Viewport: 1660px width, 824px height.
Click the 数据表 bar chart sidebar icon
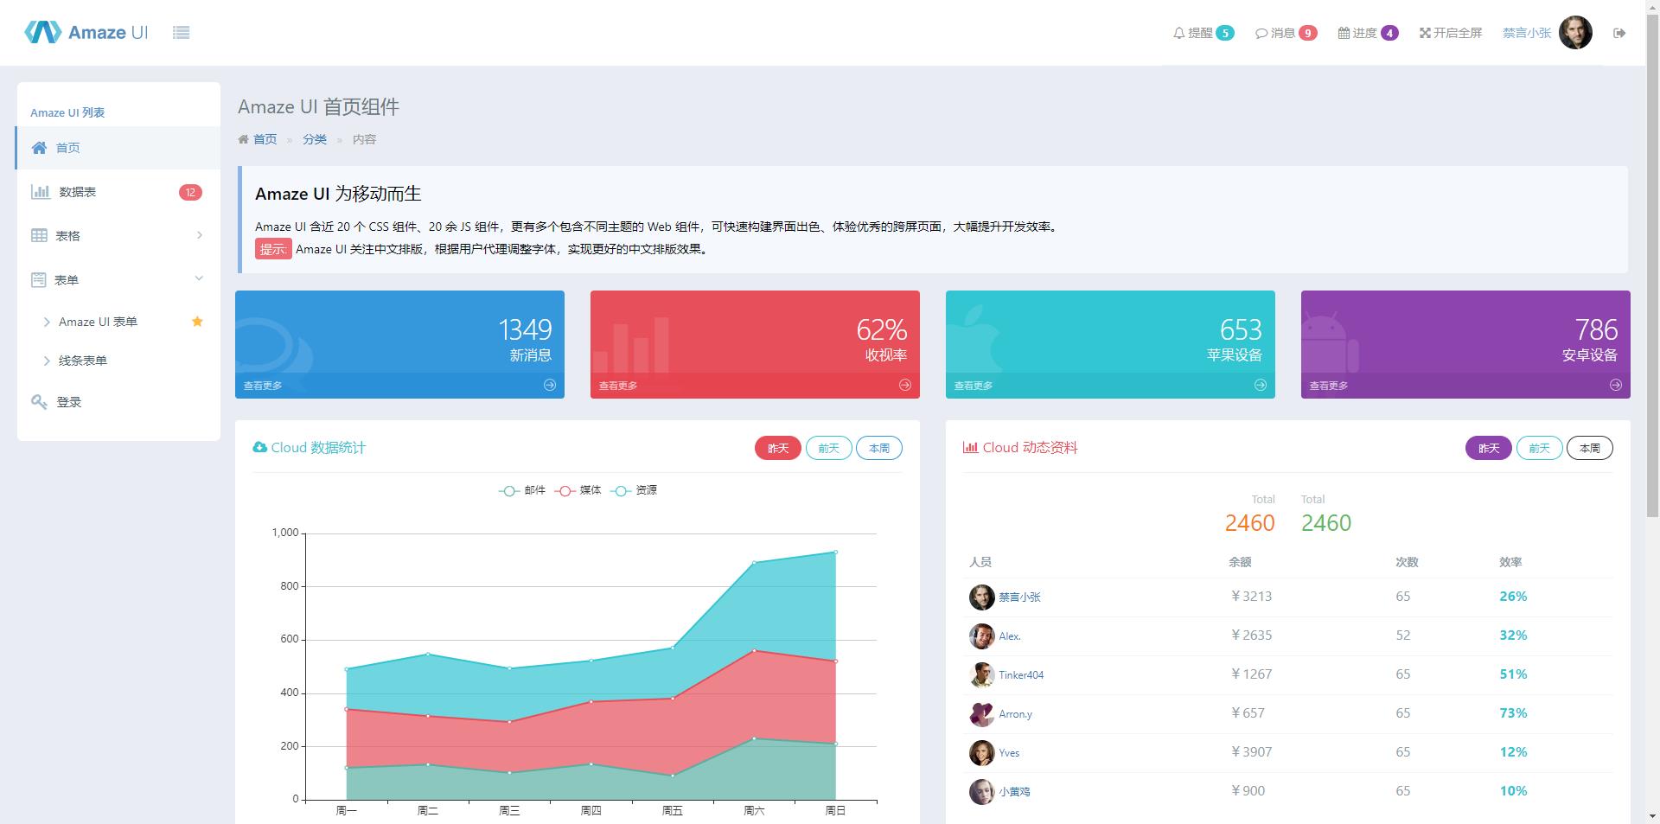coord(40,191)
